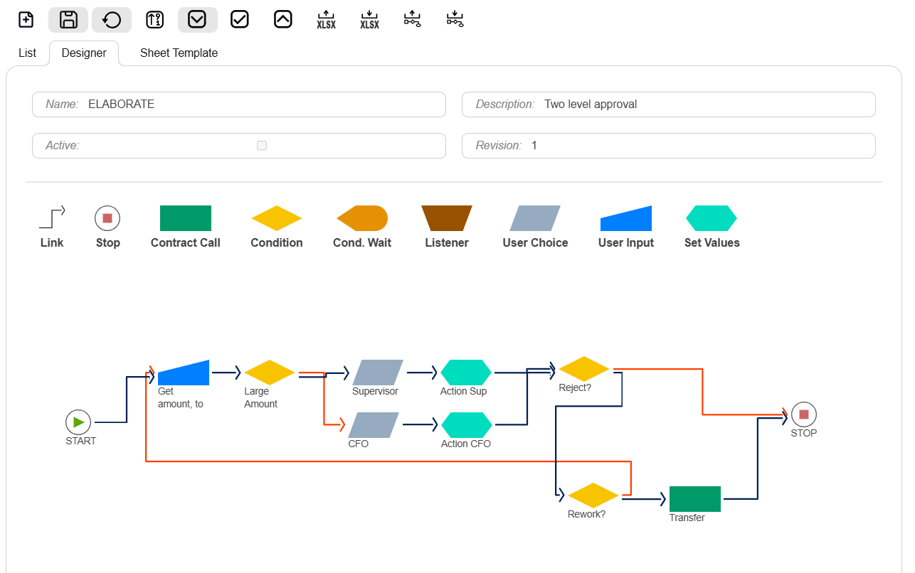
Task: Select the START node in diagram
Action: click(x=78, y=422)
